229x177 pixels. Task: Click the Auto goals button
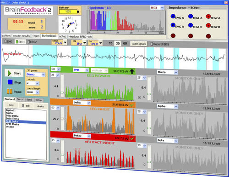coord(139,44)
